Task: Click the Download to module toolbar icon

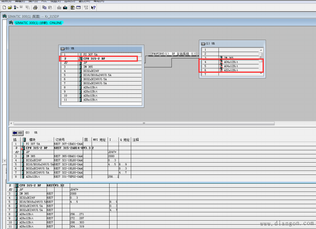Action: click(x=59, y=8)
